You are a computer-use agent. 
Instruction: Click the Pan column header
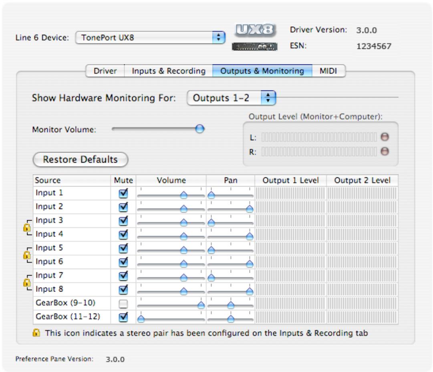click(231, 180)
